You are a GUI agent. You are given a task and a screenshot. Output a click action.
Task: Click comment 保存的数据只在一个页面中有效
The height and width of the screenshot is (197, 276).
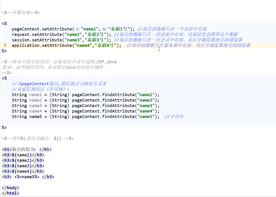172,29
